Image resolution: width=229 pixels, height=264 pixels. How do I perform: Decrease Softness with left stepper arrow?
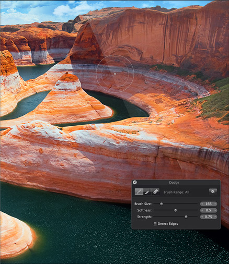point(202,210)
